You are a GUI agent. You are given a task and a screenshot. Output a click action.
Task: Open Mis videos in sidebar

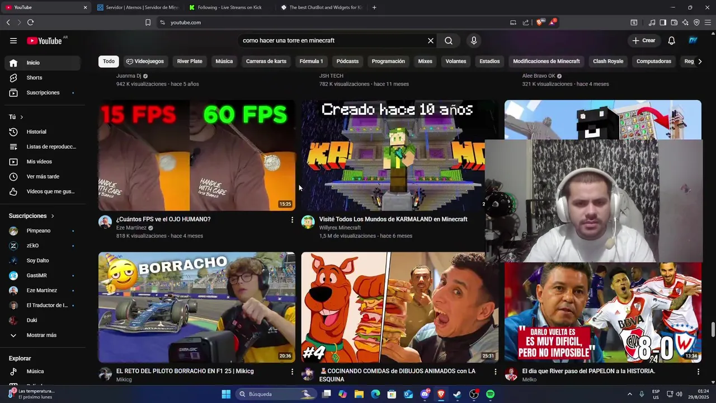43,162
